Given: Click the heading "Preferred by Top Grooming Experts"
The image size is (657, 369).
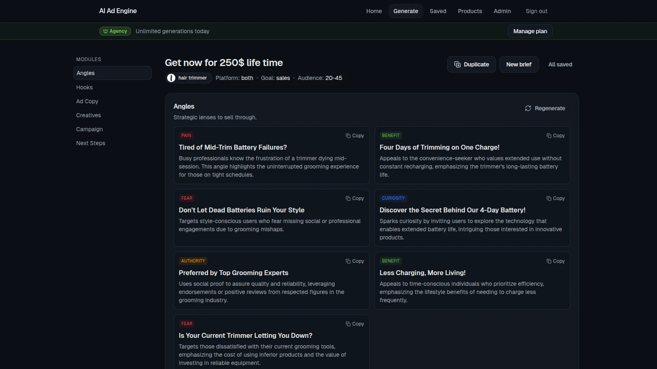Looking at the screenshot, I should [233, 273].
